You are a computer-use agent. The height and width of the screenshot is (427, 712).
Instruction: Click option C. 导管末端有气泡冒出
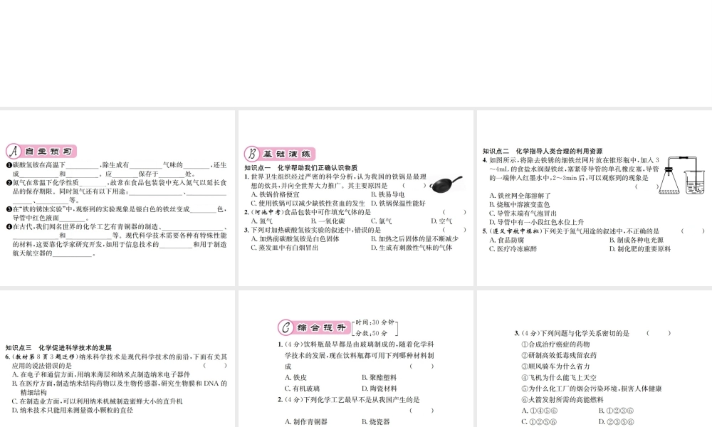(x=523, y=213)
